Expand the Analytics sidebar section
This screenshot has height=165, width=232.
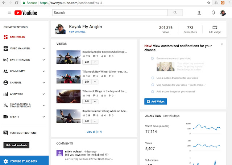coord(43,94)
